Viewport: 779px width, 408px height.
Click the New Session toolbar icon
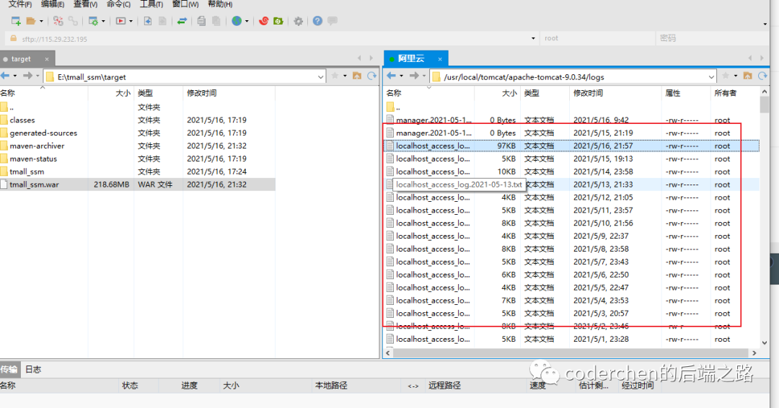tap(15, 21)
